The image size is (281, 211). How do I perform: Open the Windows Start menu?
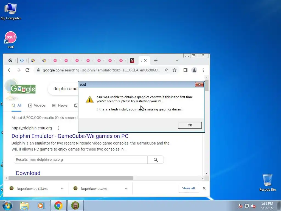(7, 206)
